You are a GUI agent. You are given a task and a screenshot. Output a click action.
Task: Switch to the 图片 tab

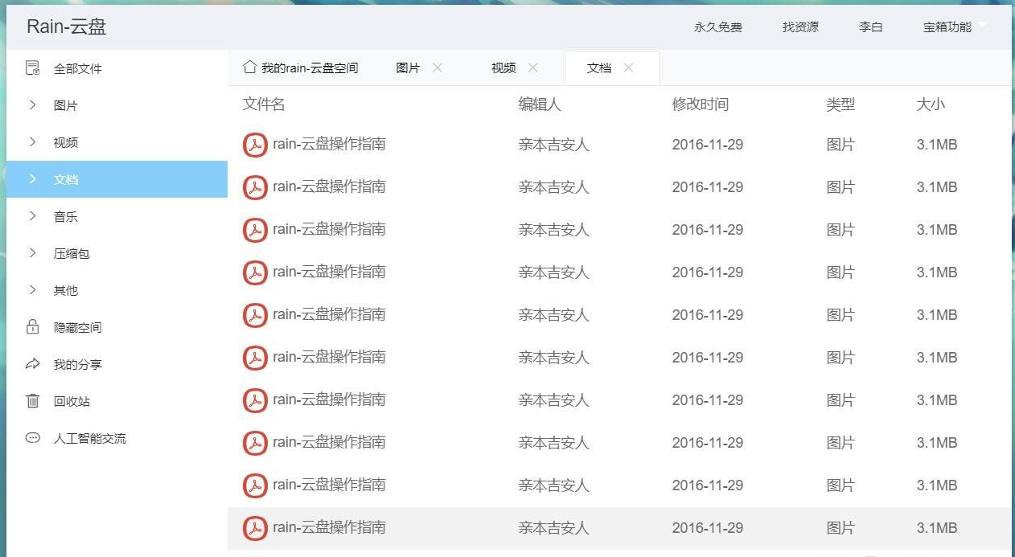click(408, 68)
